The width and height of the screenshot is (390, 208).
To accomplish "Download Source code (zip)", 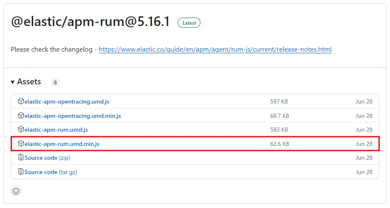I will (47, 158).
